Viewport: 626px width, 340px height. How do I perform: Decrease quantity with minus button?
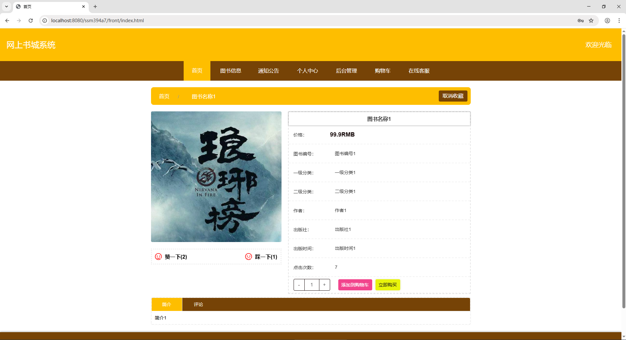[x=299, y=285]
